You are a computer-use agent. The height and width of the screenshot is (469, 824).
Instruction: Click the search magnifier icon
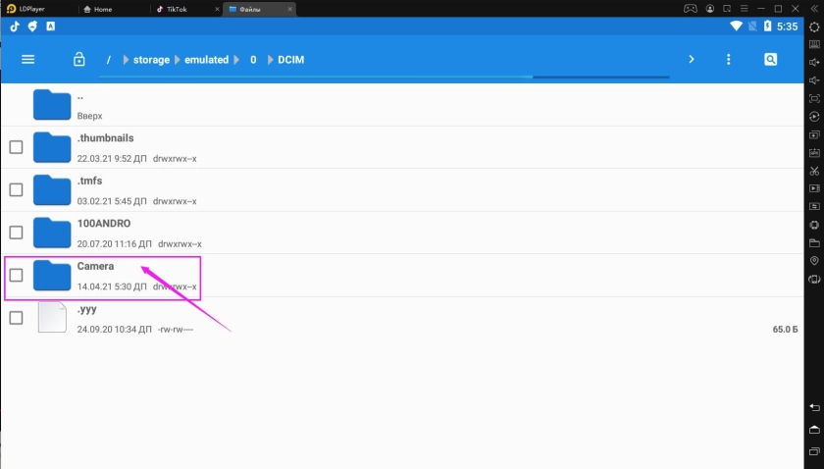coord(771,60)
